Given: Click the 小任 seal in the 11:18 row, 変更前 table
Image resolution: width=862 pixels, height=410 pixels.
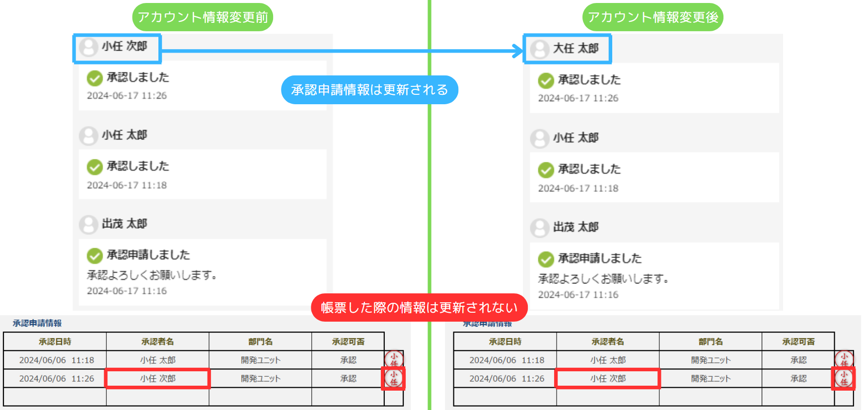Looking at the screenshot, I should (394, 359).
